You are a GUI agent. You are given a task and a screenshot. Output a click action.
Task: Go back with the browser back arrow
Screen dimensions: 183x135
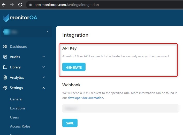pyautogui.click(x=4, y=5)
